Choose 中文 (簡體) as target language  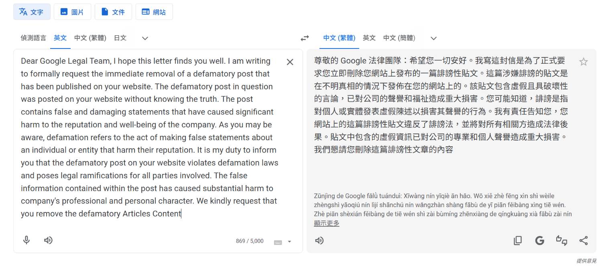399,38
